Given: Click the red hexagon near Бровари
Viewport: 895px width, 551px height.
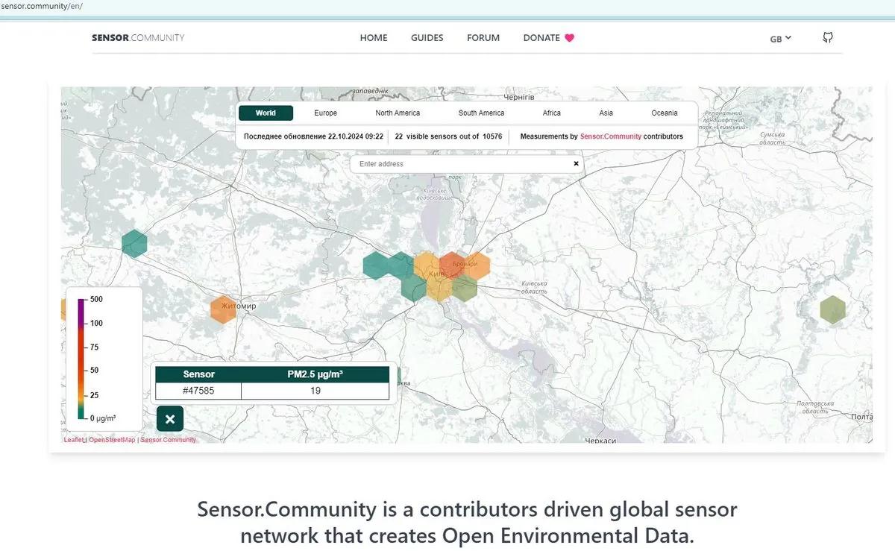Looking at the screenshot, I should pos(452,265).
